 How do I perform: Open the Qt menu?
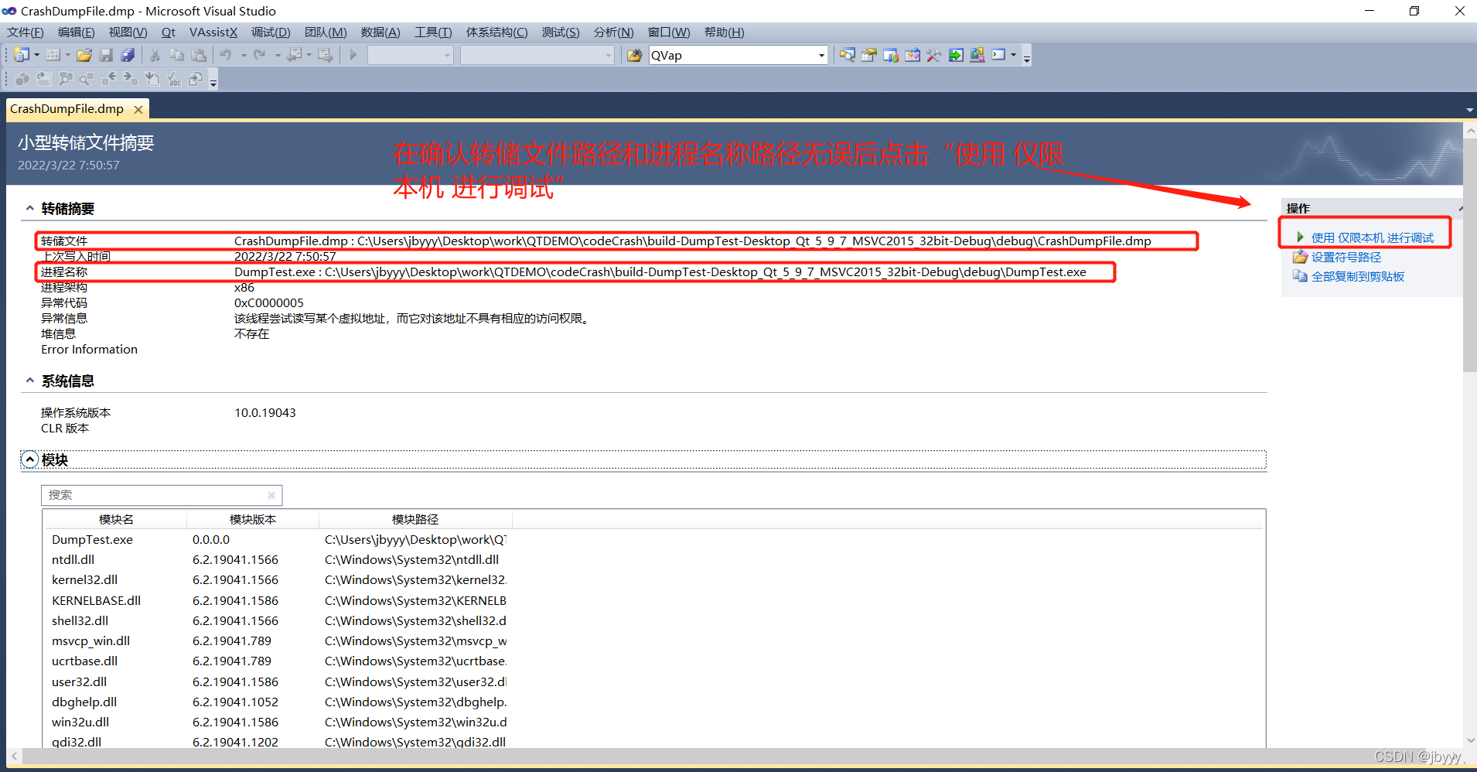click(169, 32)
